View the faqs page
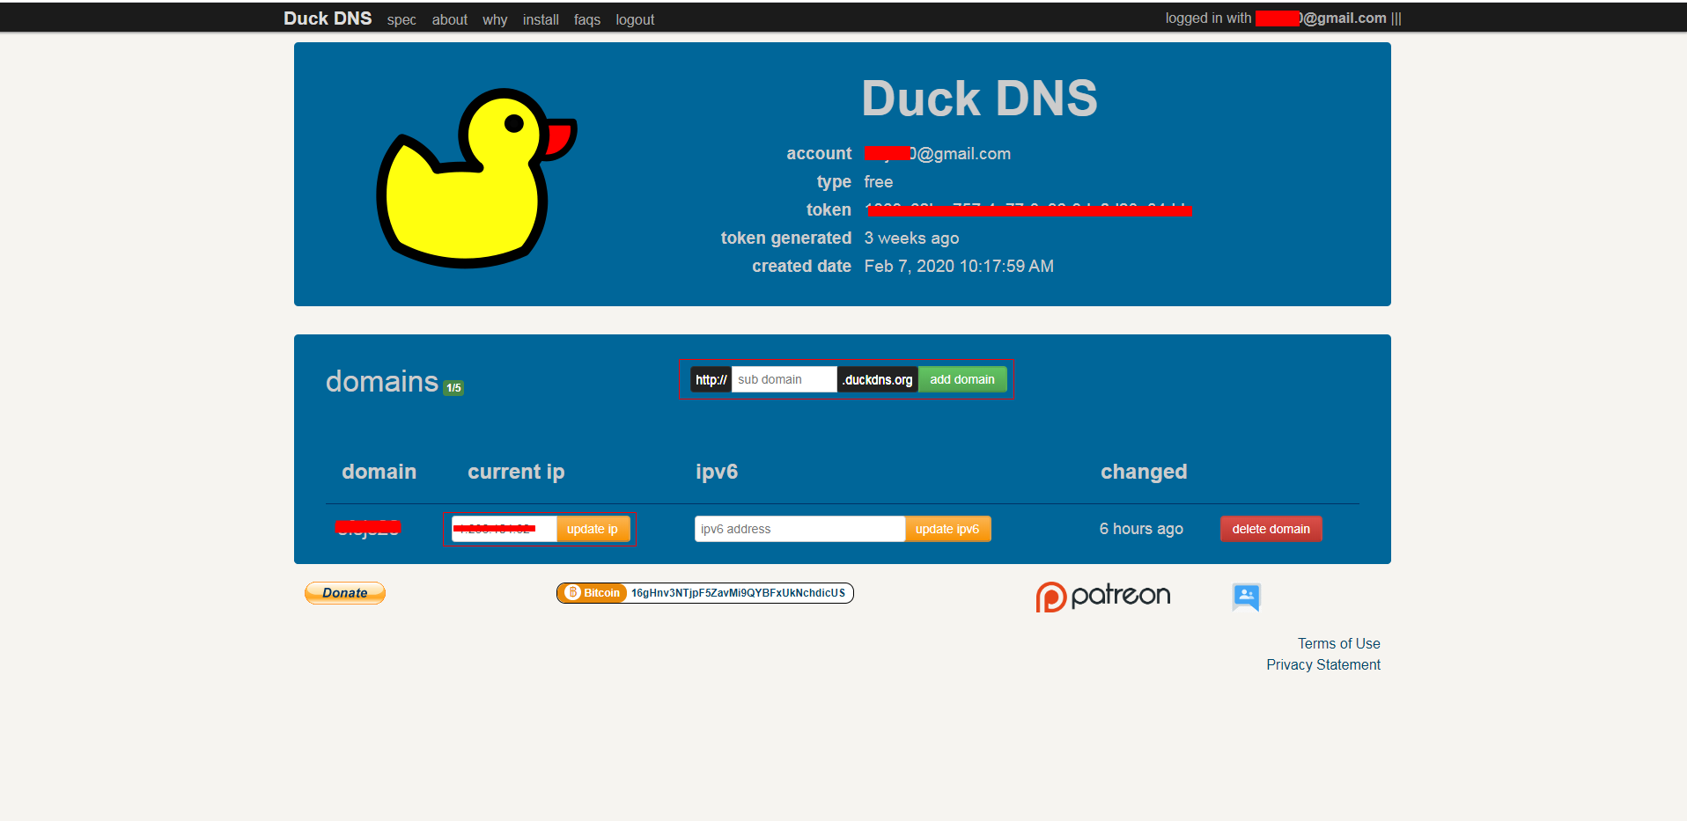Image resolution: width=1687 pixels, height=821 pixels. click(587, 19)
